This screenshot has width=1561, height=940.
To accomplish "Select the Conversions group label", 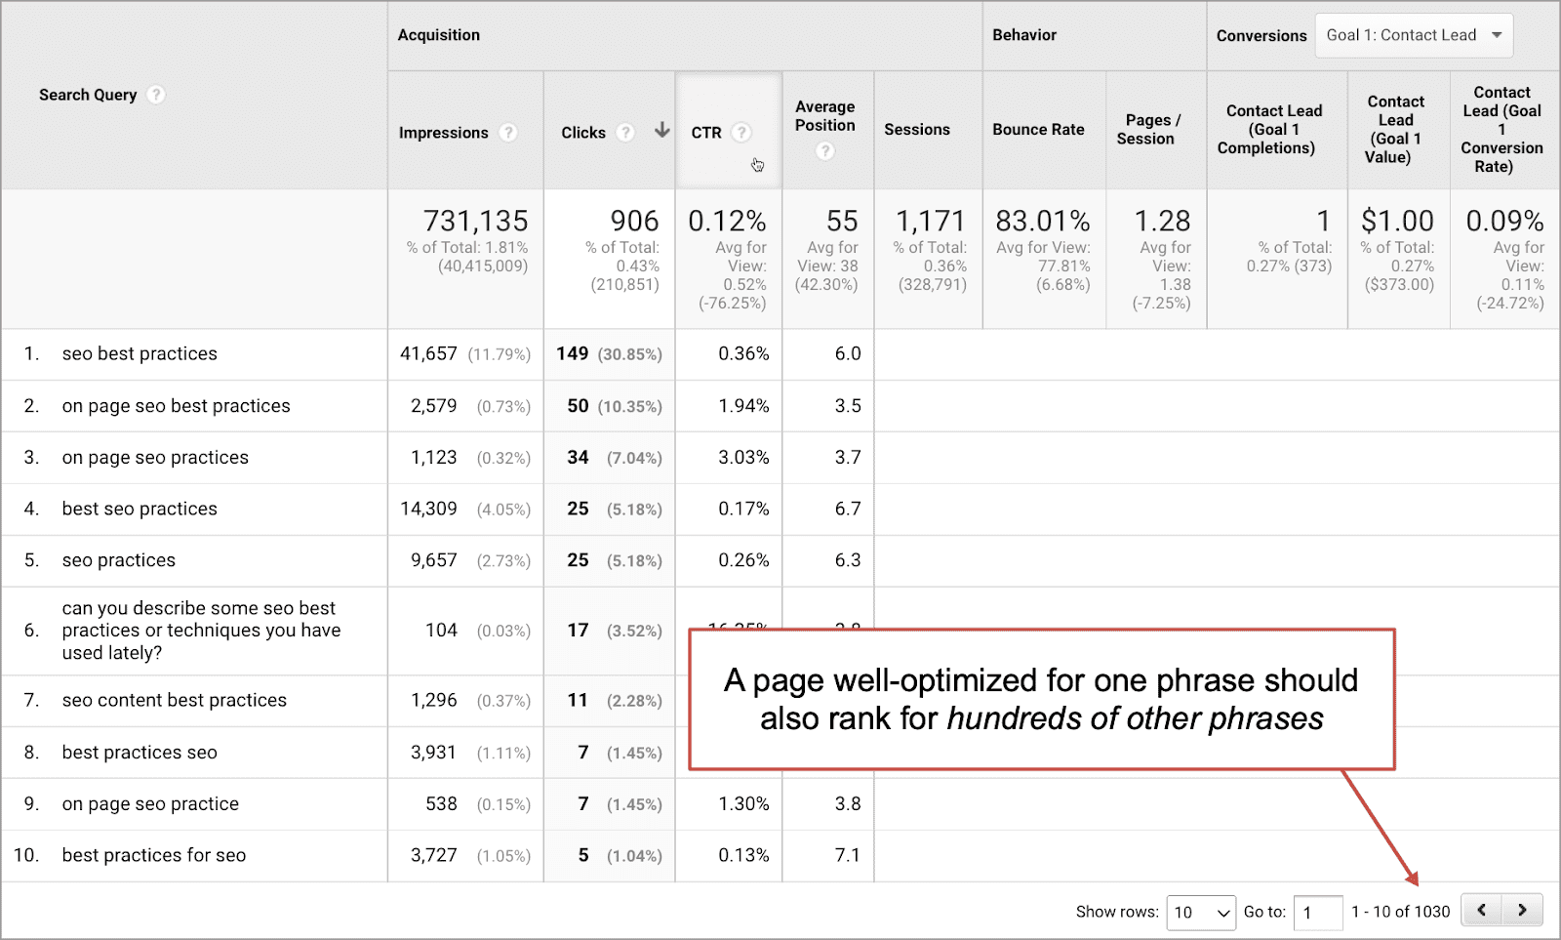I will tap(1261, 36).
